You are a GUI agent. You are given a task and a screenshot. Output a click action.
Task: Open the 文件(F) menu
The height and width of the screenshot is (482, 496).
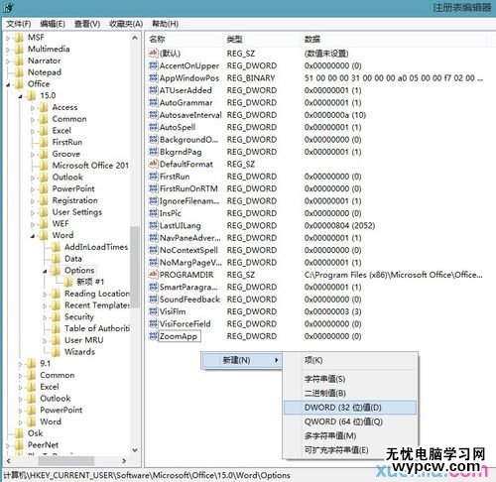pos(19,24)
